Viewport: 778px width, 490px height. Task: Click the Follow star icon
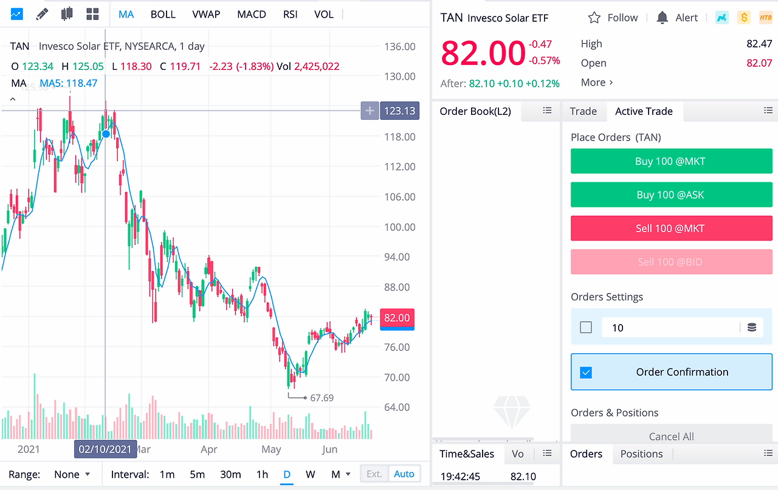click(x=594, y=18)
